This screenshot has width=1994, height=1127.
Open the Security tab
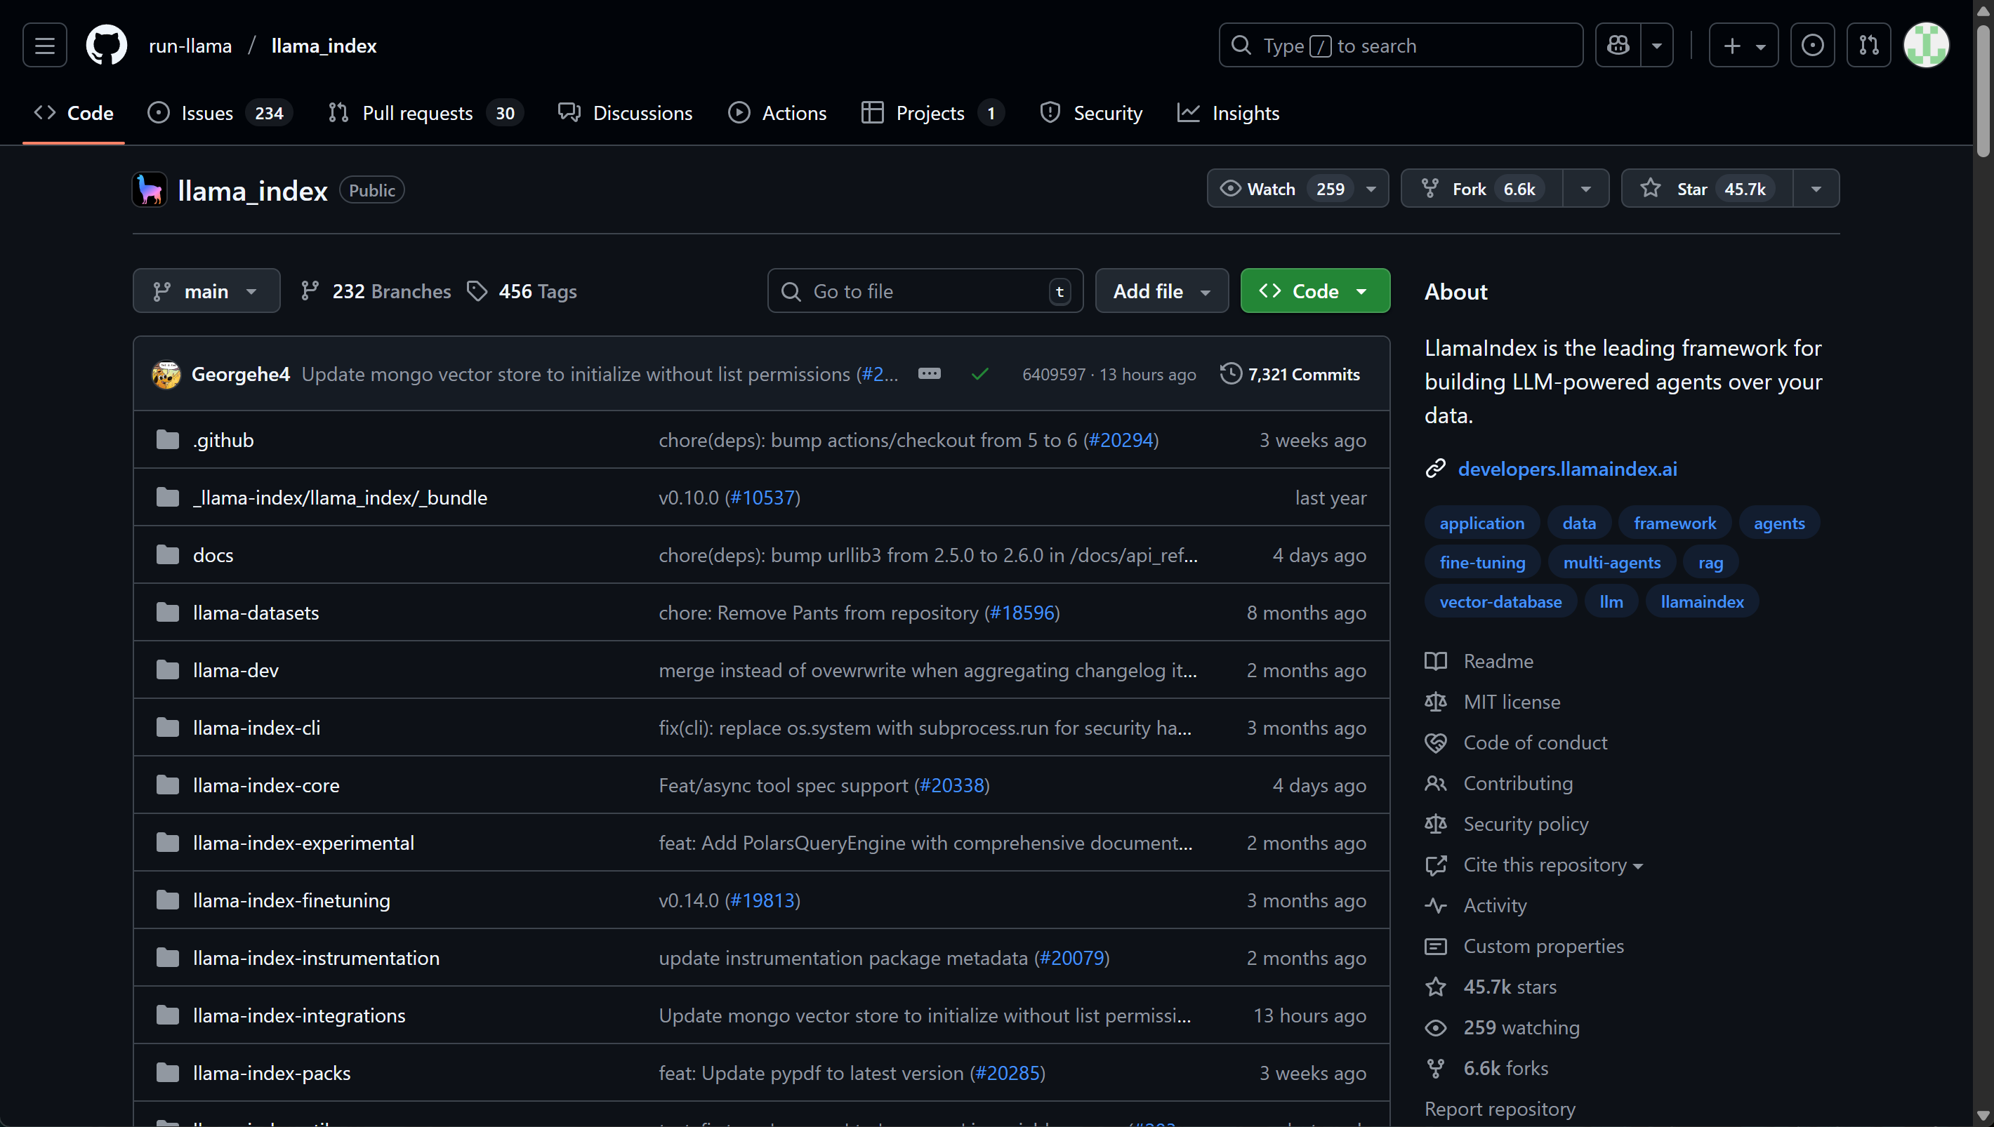pyautogui.click(x=1091, y=113)
